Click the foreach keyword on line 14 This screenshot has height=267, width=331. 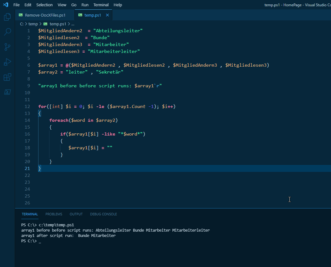[x=59, y=120]
